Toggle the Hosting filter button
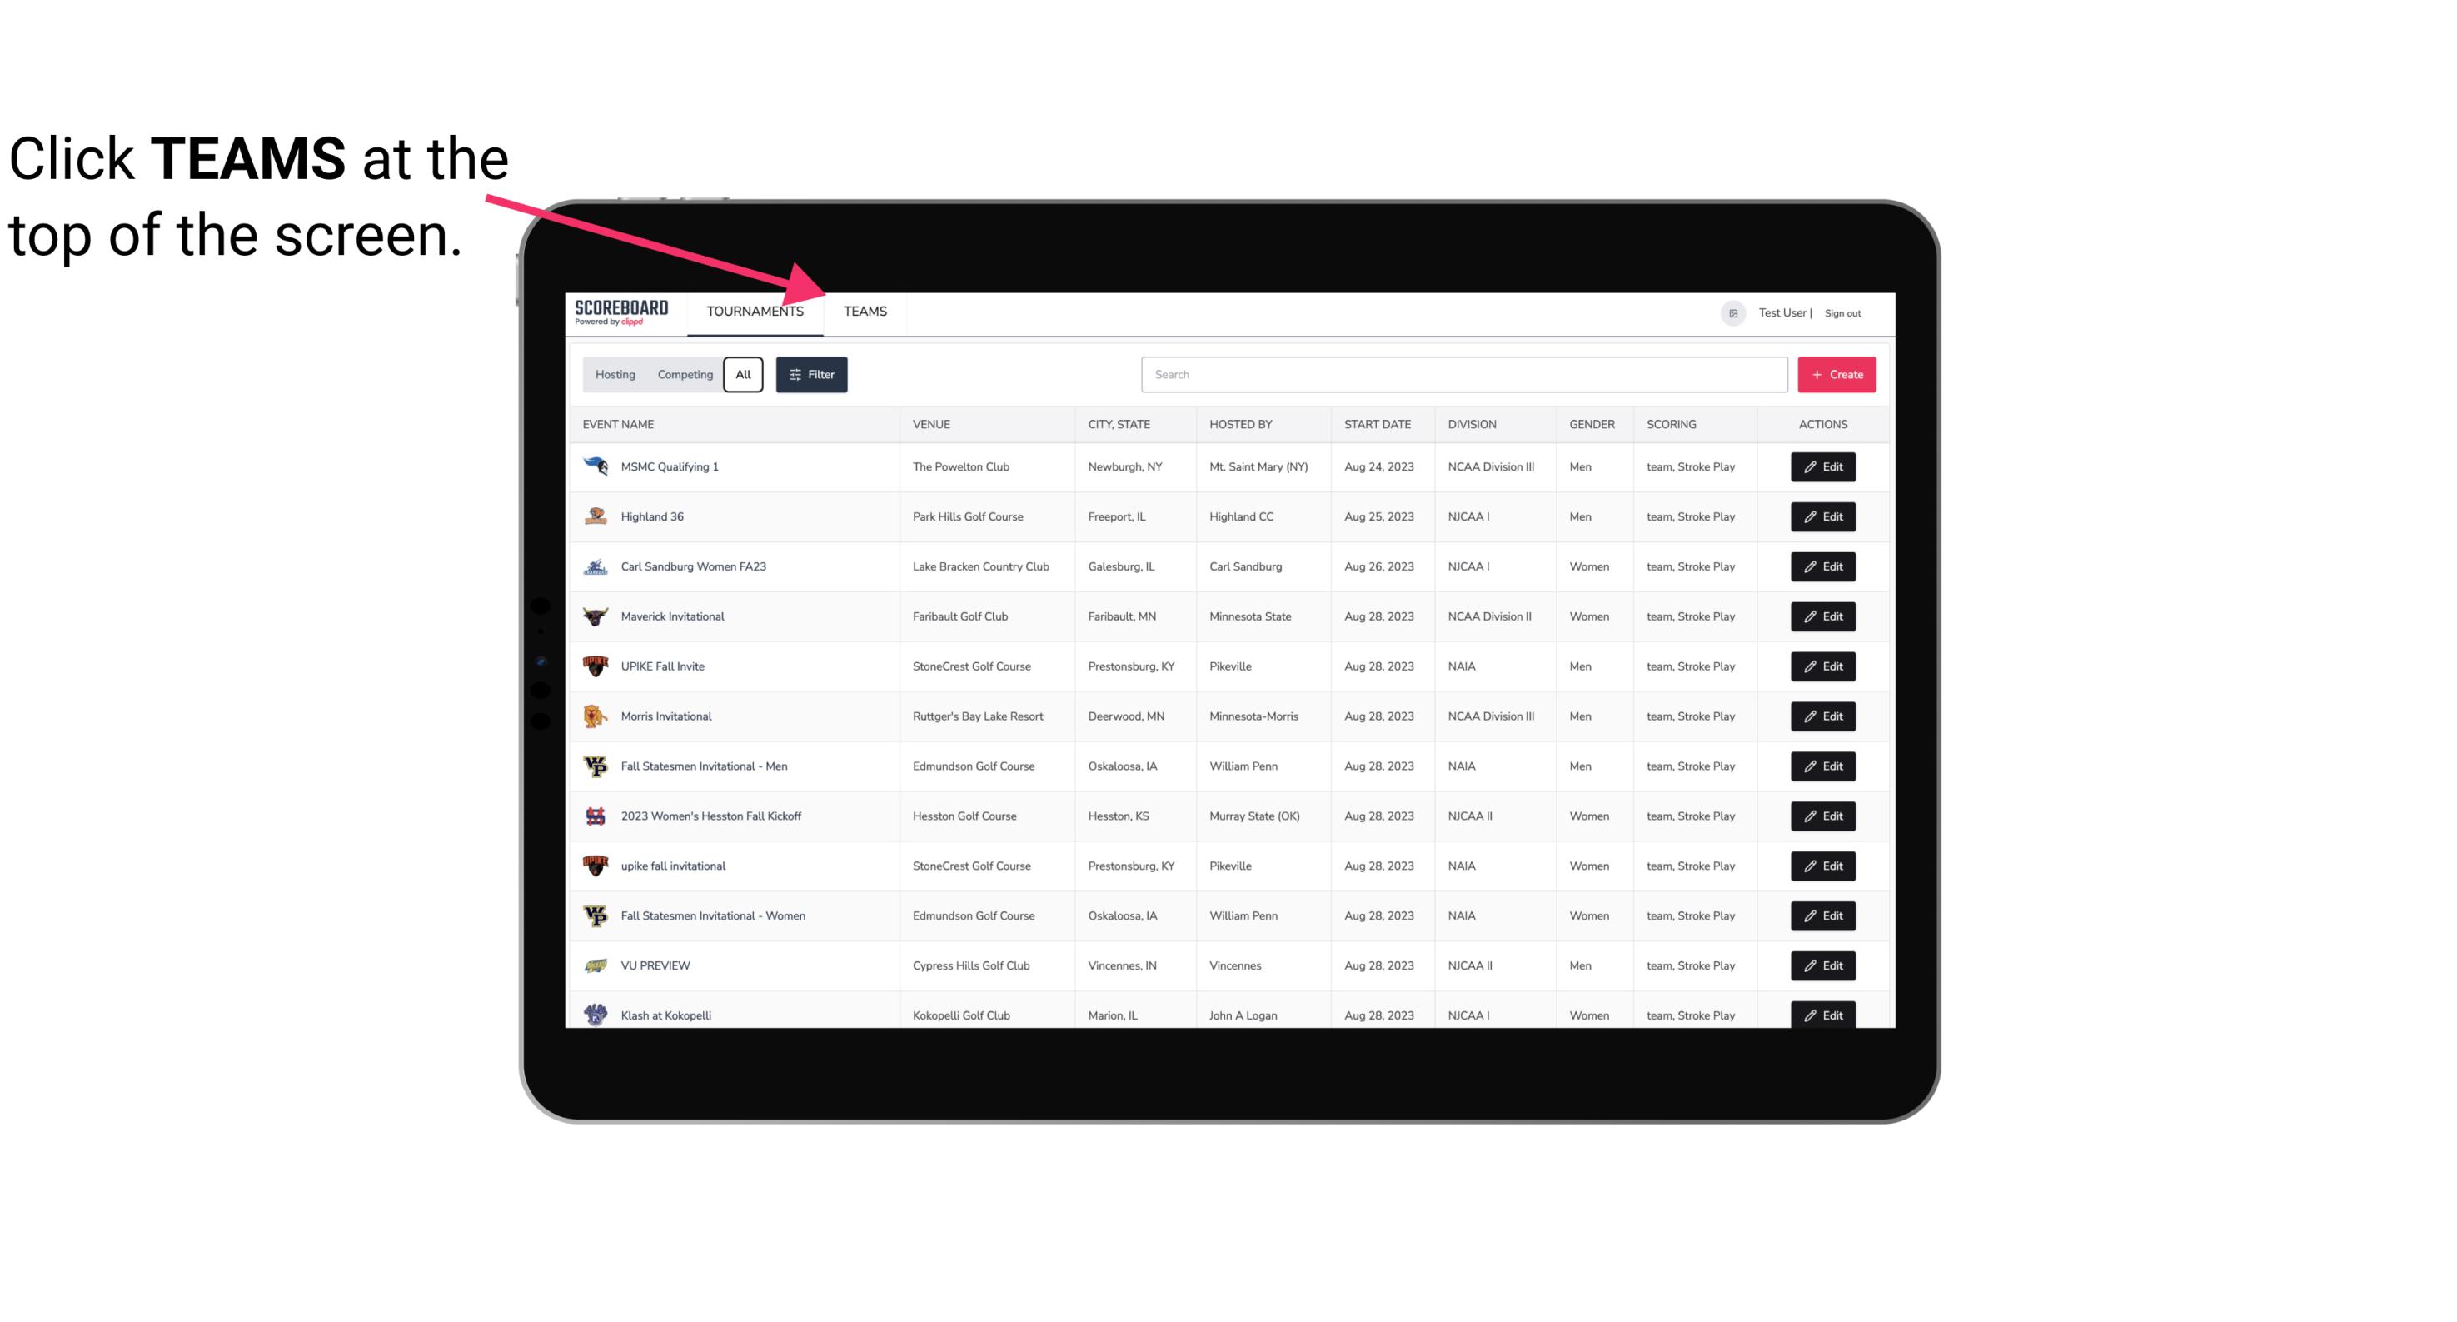 (615, 373)
